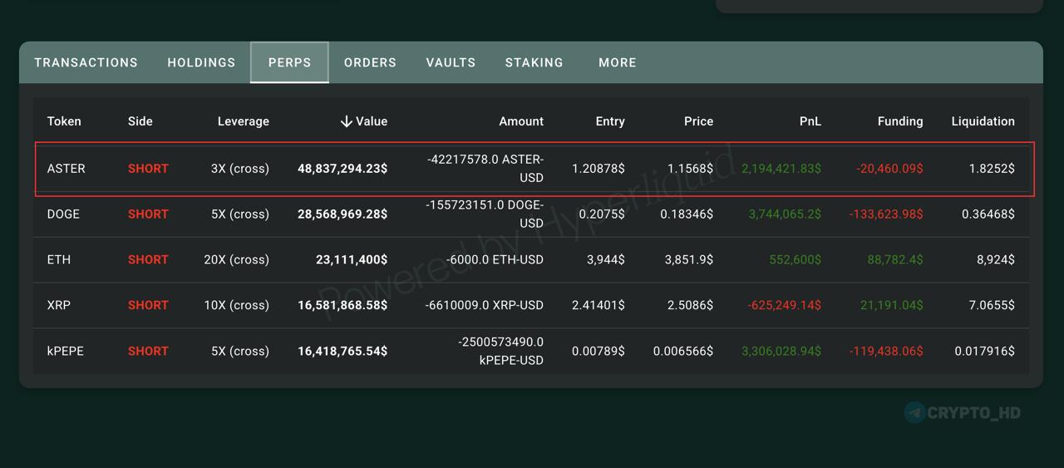Screen dimensions: 1064x468
Task: Click the ETH token name
Action: click(x=59, y=260)
